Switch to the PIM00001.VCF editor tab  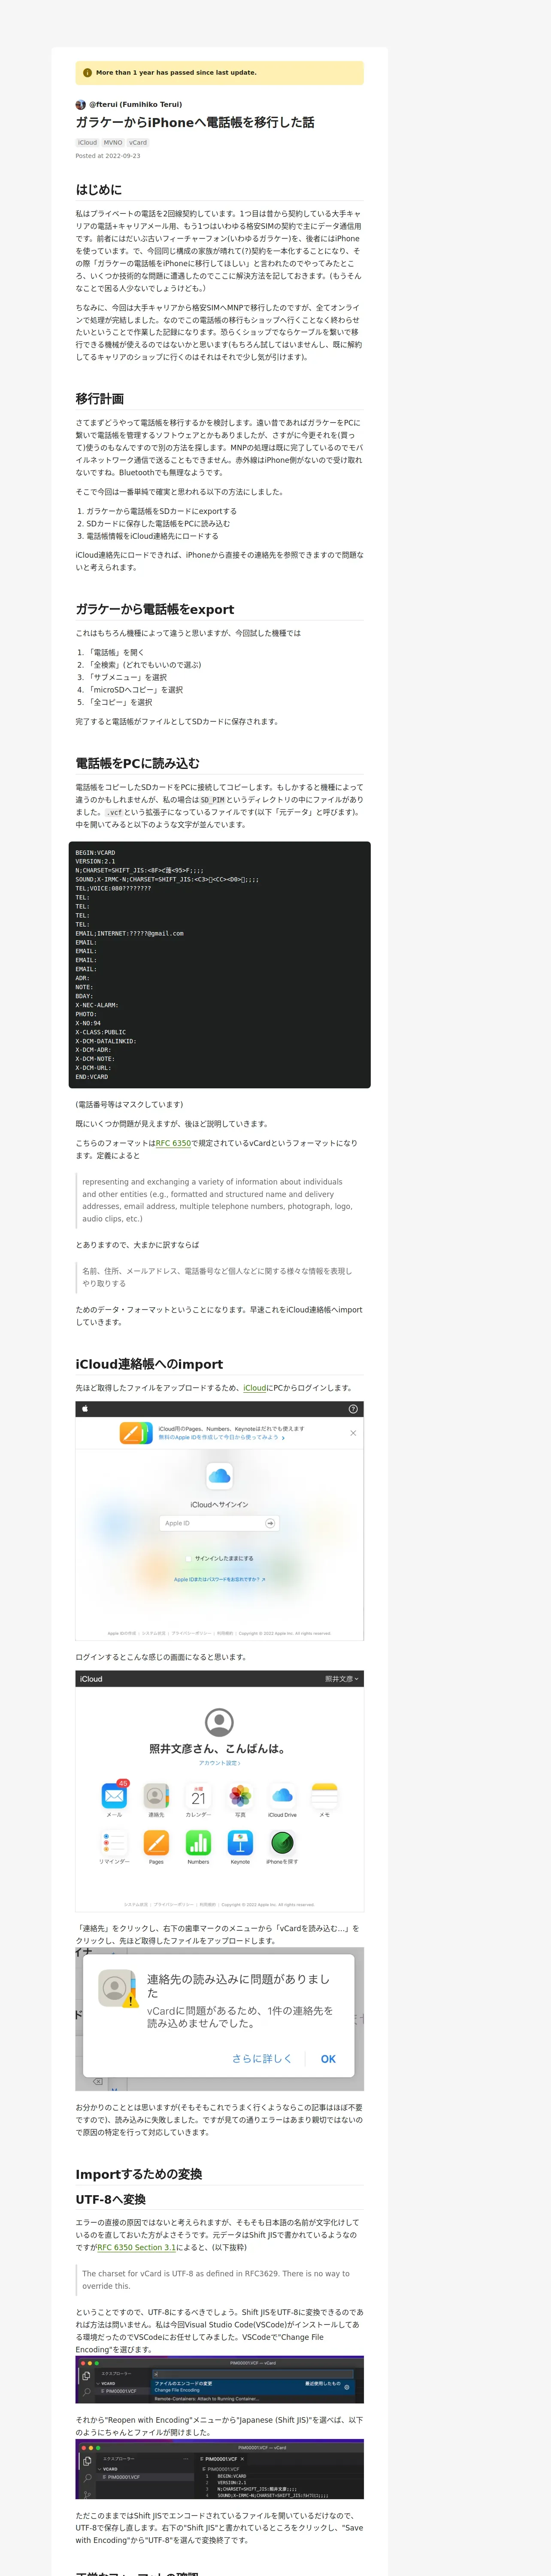[221, 2458]
